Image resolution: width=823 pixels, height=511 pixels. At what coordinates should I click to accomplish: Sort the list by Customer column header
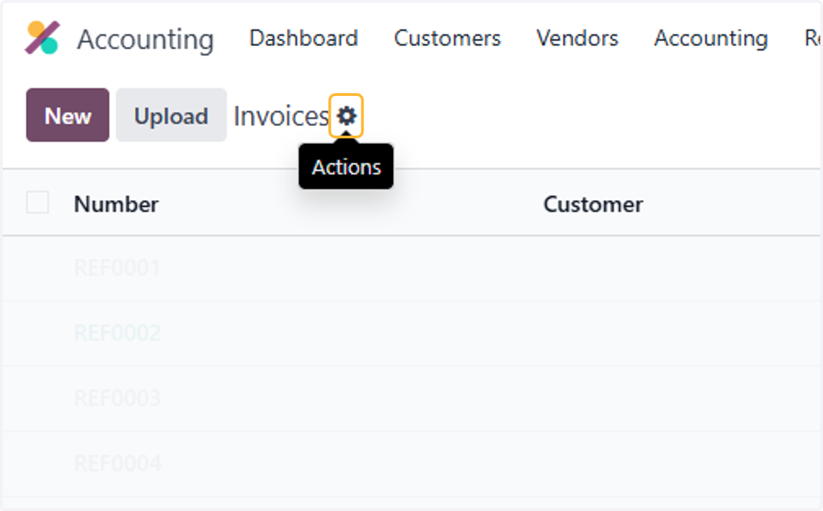tap(593, 203)
